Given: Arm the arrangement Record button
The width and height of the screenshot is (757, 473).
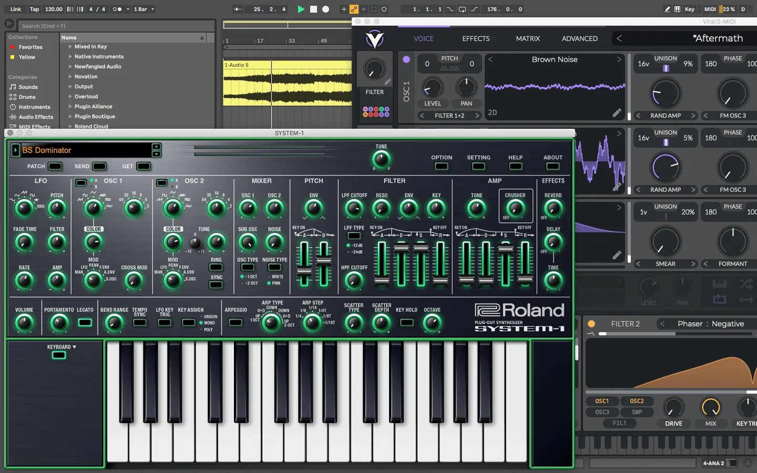Looking at the screenshot, I should tap(325, 9).
